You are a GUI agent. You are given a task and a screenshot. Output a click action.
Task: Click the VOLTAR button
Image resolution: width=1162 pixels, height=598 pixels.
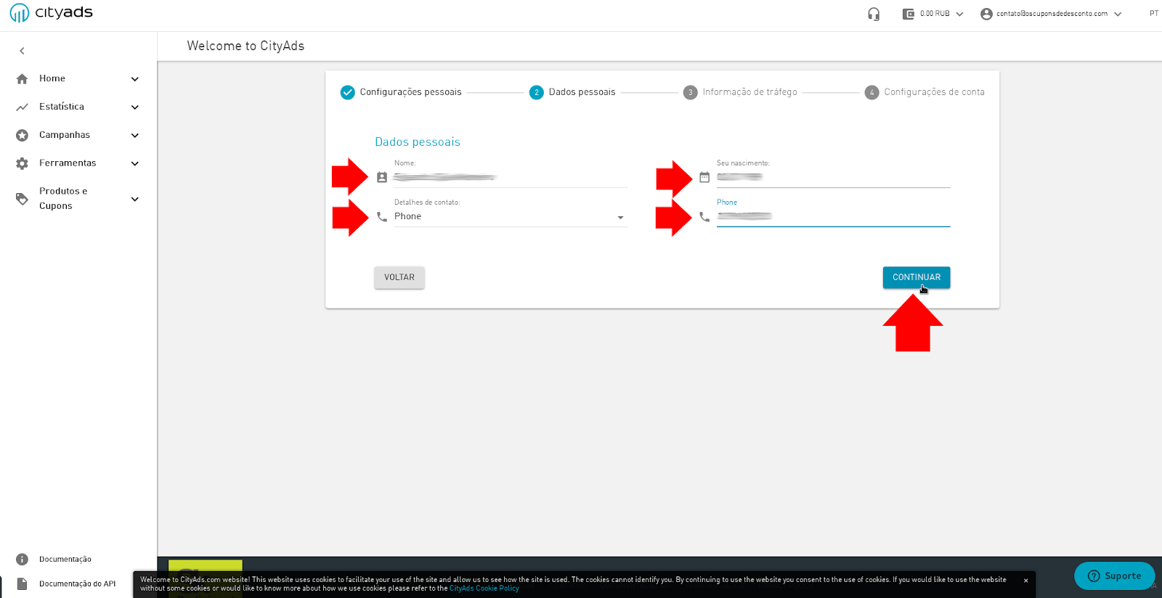[399, 277]
